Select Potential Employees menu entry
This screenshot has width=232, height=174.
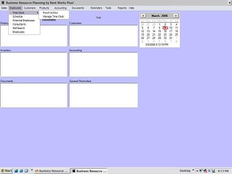[x=24, y=20]
